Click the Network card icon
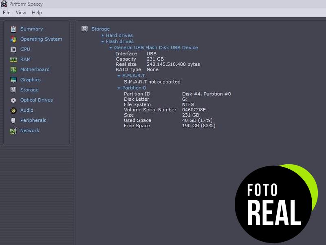This screenshot has width=326, height=245. pyautogui.click(x=13, y=131)
